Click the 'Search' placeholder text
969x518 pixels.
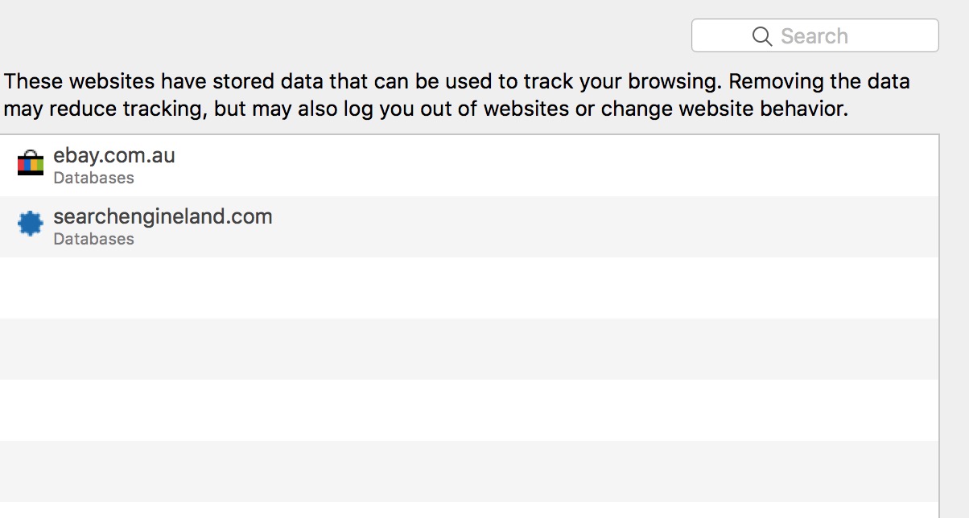pos(814,36)
